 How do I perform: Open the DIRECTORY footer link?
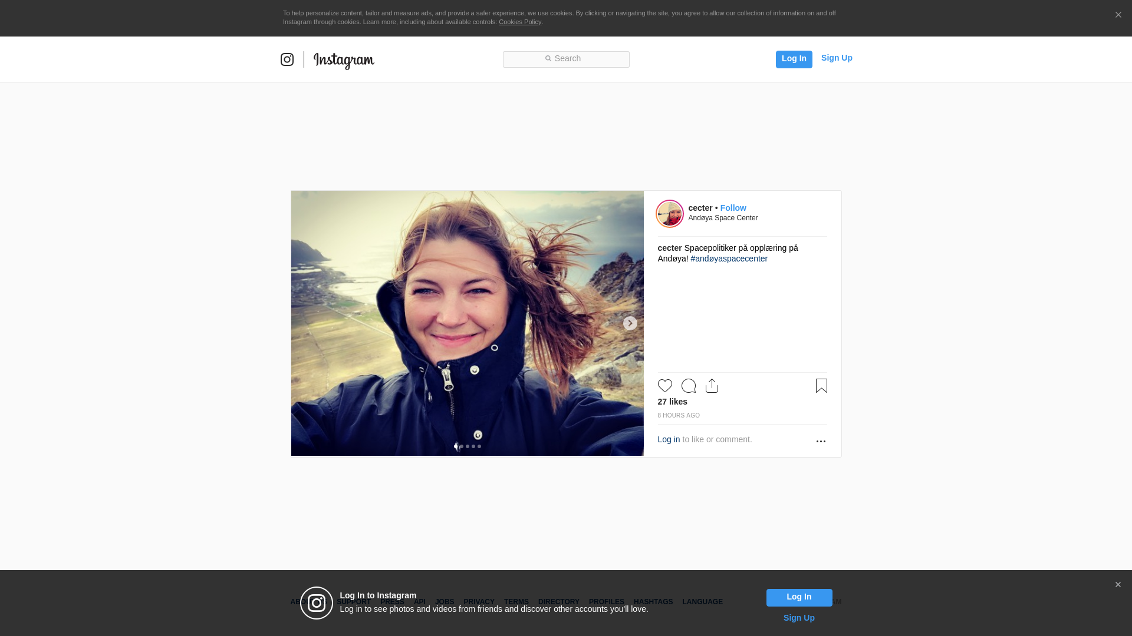559,602
